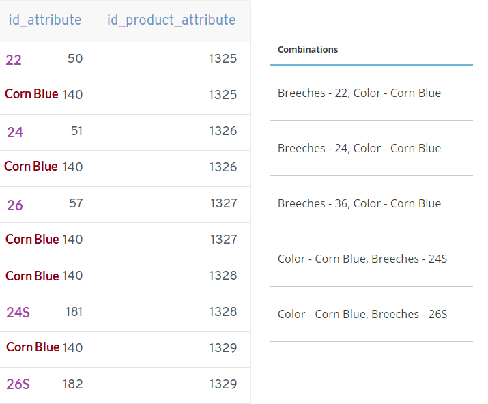488x404 pixels.
Task: Click first id_product_attribute cell 1325
Action: pyautogui.click(x=223, y=59)
